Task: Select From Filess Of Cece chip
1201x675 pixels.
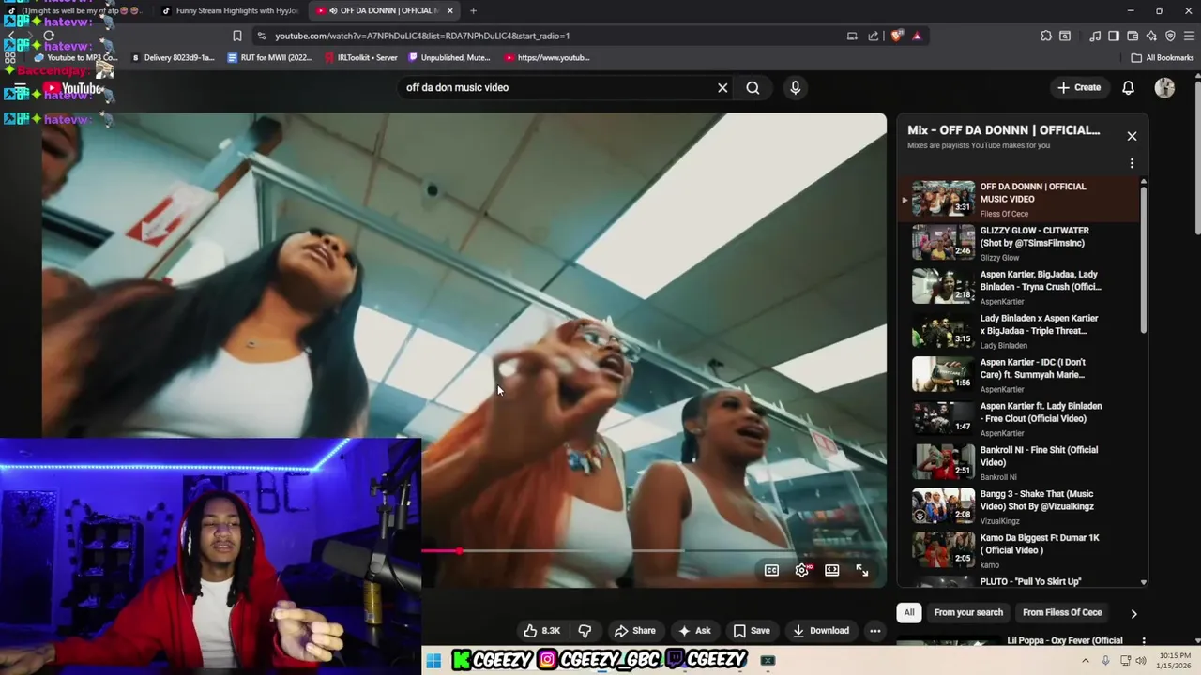Action: 1062,612
